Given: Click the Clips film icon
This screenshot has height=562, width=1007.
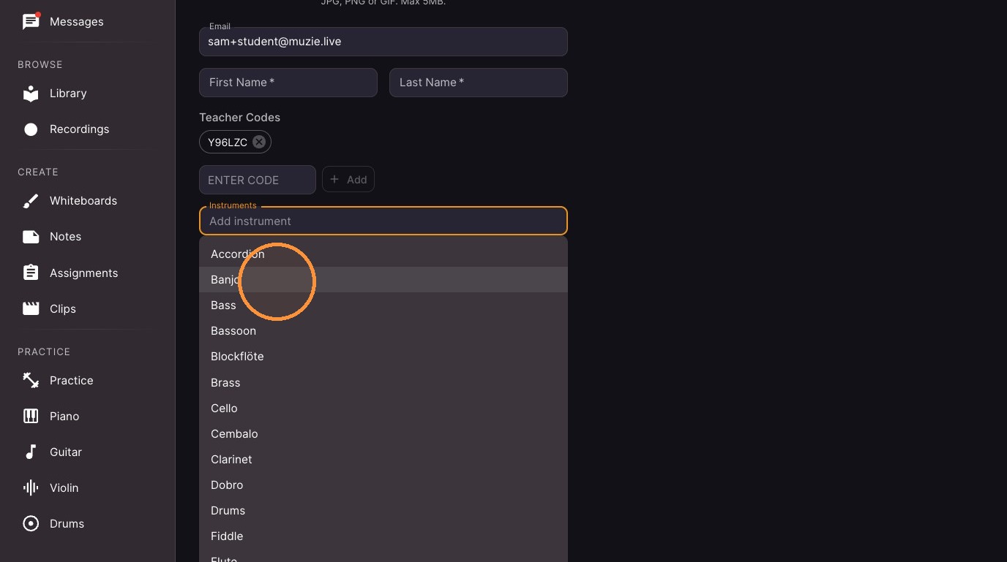Looking at the screenshot, I should coord(31,308).
